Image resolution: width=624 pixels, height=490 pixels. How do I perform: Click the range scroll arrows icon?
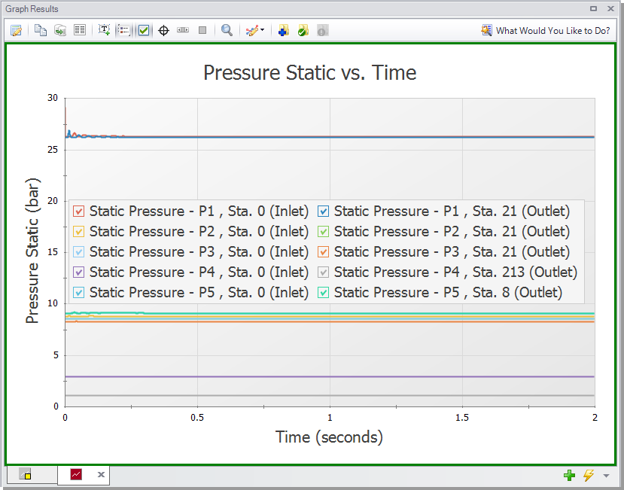[x=183, y=30]
